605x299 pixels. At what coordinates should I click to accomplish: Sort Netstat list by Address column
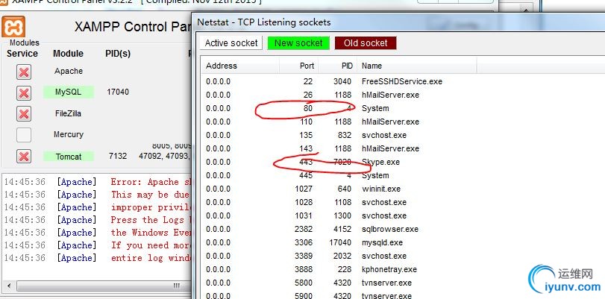[240, 66]
